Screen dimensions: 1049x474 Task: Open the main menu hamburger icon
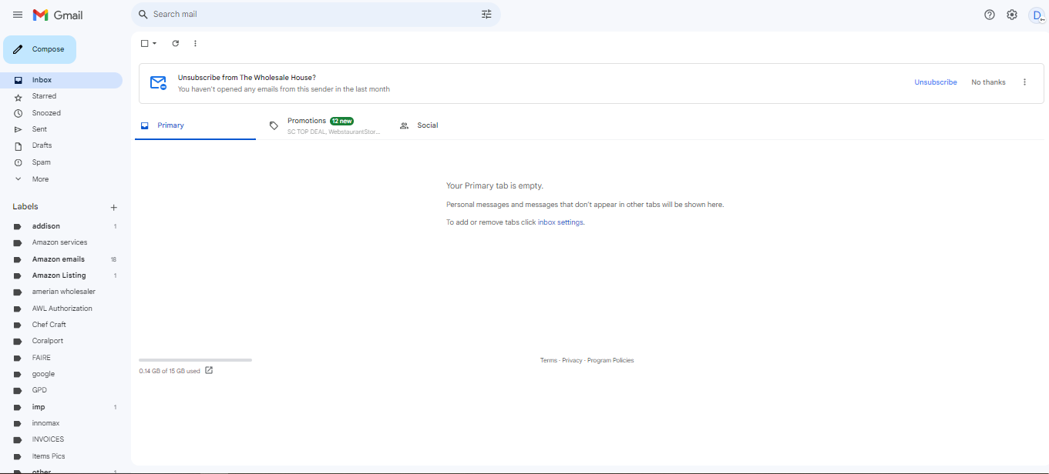pyautogui.click(x=18, y=15)
